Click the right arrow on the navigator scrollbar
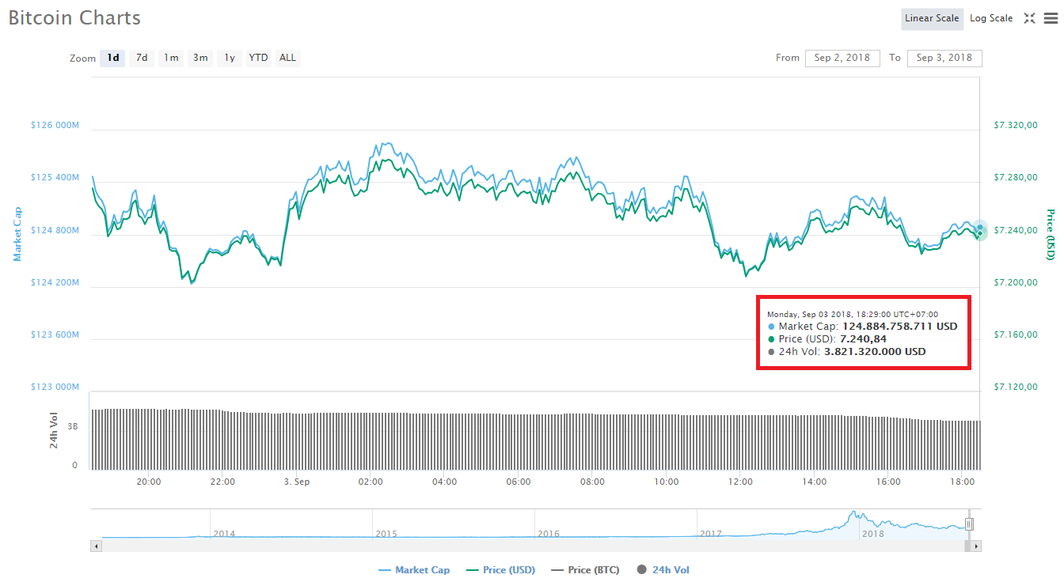 [977, 546]
